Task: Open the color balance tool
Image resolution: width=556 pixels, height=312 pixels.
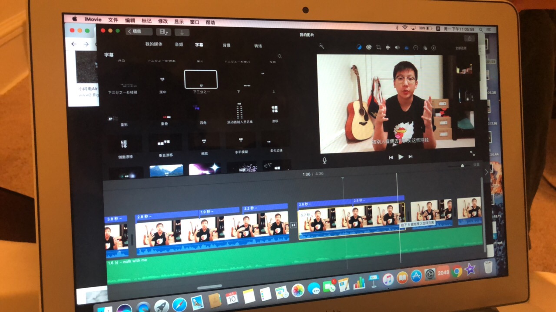Action: (x=359, y=47)
